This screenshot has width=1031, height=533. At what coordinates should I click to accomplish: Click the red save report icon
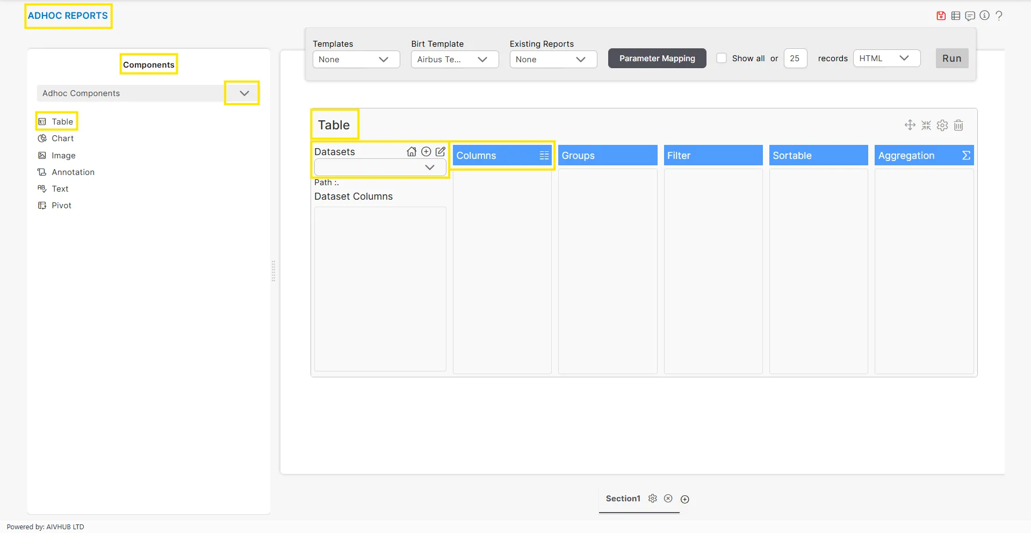click(941, 16)
